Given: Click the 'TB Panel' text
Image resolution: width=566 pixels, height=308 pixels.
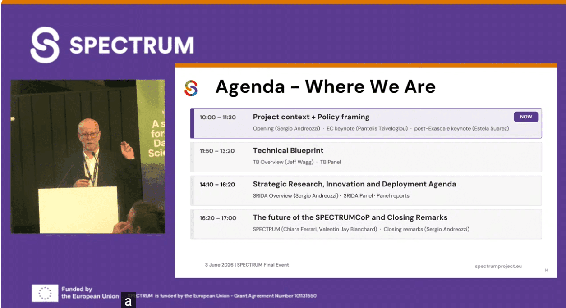Looking at the screenshot, I should (331, 162).
